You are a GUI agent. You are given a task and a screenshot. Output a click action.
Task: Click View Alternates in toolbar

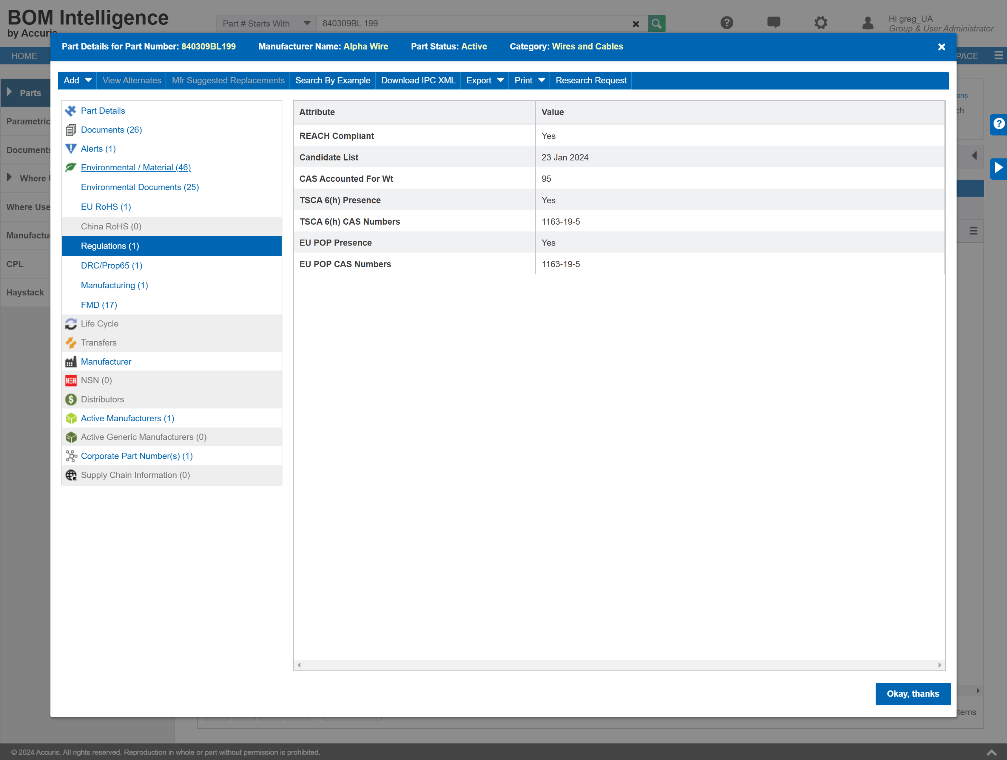131,81
